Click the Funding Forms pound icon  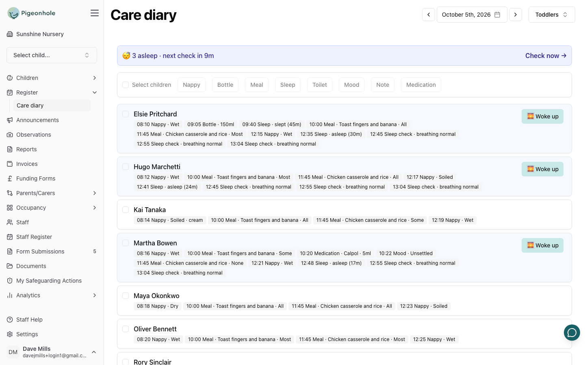[10, 178]
